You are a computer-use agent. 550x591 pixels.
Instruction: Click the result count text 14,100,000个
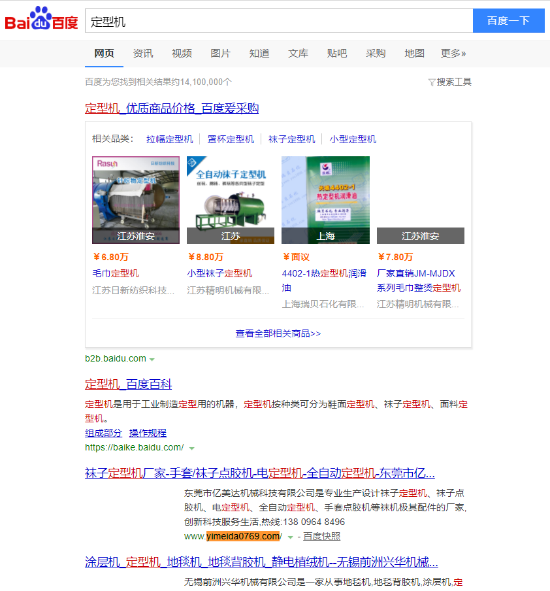pos(206,82)
